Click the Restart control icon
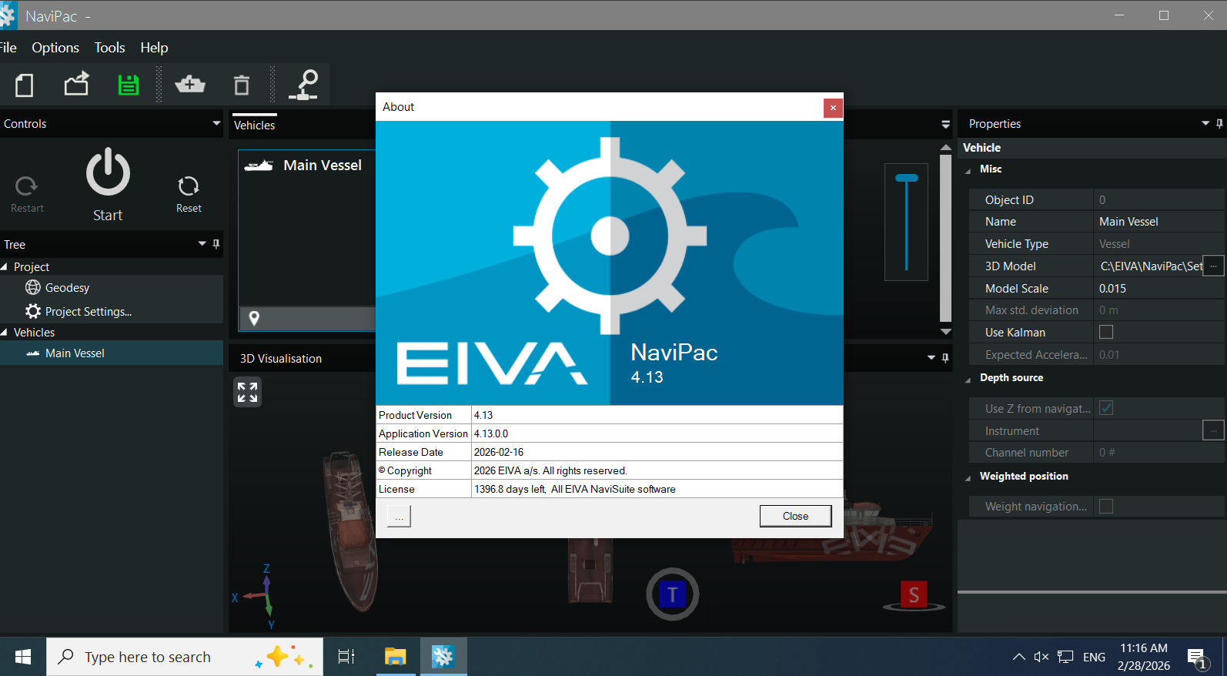Viewport: 1227px width, 676px height. tap(26, 186)
